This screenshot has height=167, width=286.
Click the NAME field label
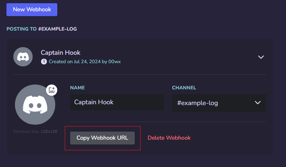[77, 88]
